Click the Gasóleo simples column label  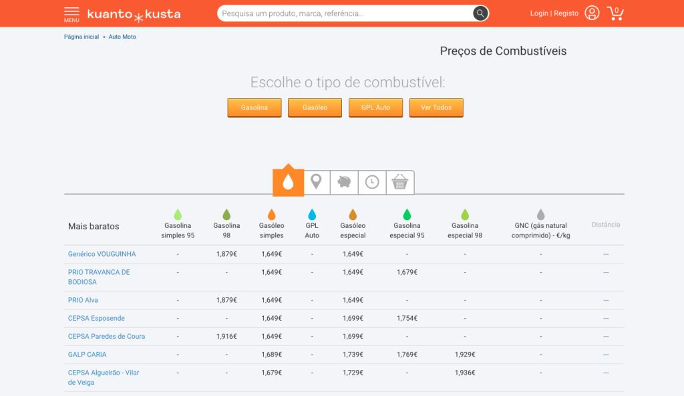271,231
